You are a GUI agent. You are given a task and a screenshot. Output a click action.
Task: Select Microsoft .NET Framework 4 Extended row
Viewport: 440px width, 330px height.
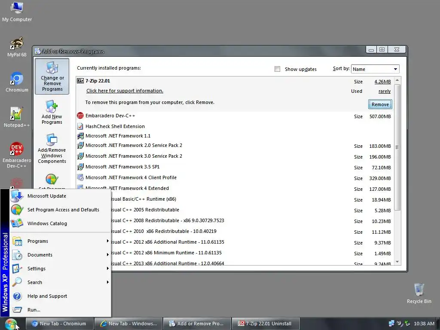235,188
